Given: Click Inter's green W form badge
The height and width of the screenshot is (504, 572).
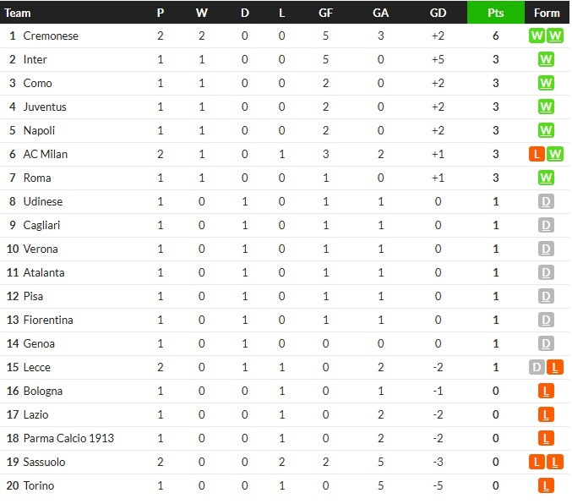Looking at the screenshot, I should click(x=546, y=59).
